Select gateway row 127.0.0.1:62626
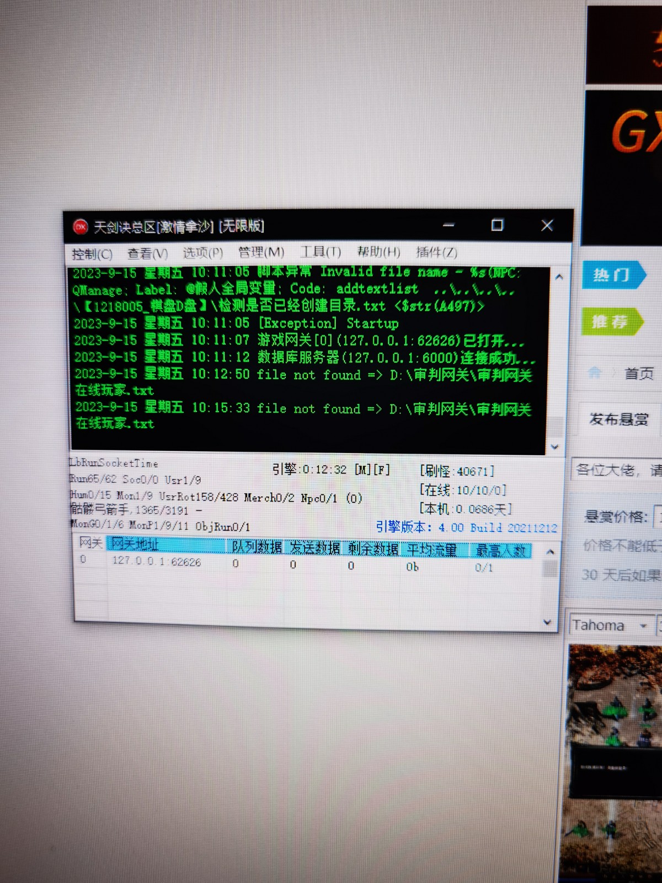Image resolution: width=662 pixels, height=883 pixels. click(157, 562)
